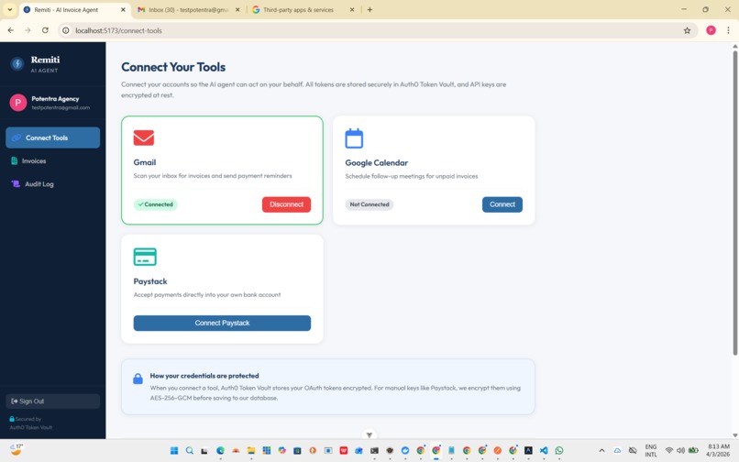Click the Remiti lightning logo icon
The width and height of the screenshot is (739, 462).
[x=17, y=63]
